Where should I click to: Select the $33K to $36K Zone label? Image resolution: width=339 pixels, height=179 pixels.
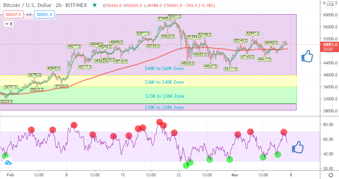pyautogui.click(x=165, y=96)
